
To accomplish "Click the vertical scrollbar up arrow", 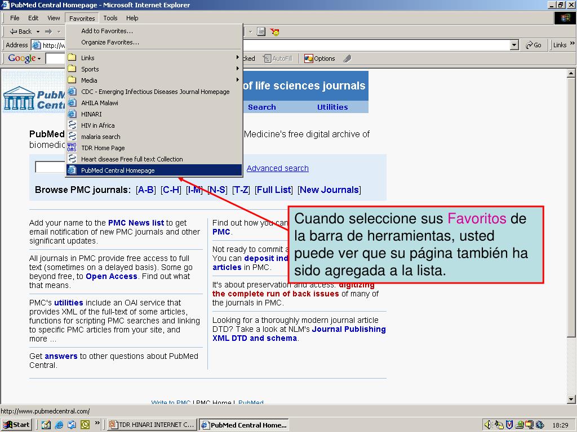I will click(571, 73).
